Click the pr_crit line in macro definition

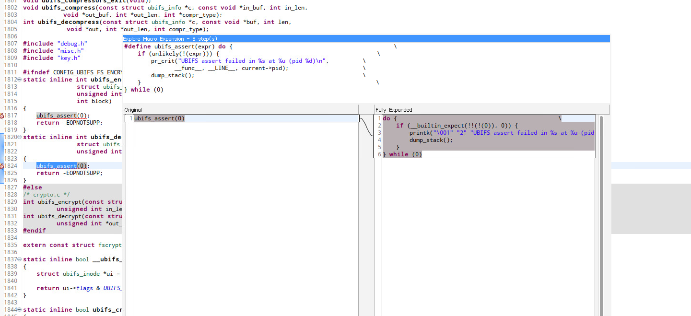pyautogui.click(x=240, y=61)
